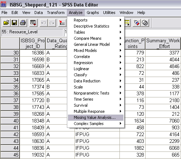Click the Select Cases grid icon
The image size is (181, 159).
coord(127,23)
